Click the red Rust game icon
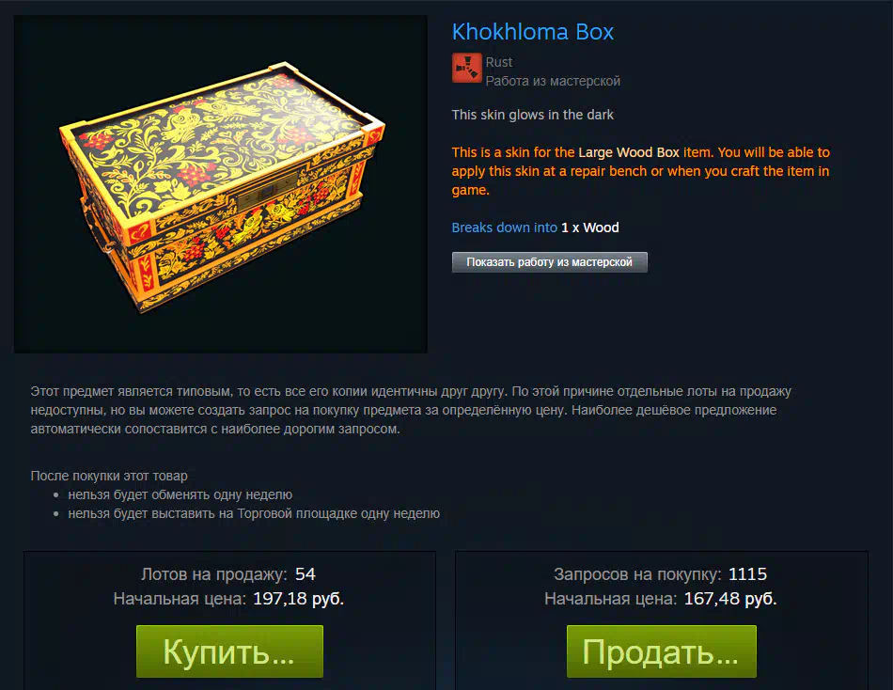 (467, 68)
